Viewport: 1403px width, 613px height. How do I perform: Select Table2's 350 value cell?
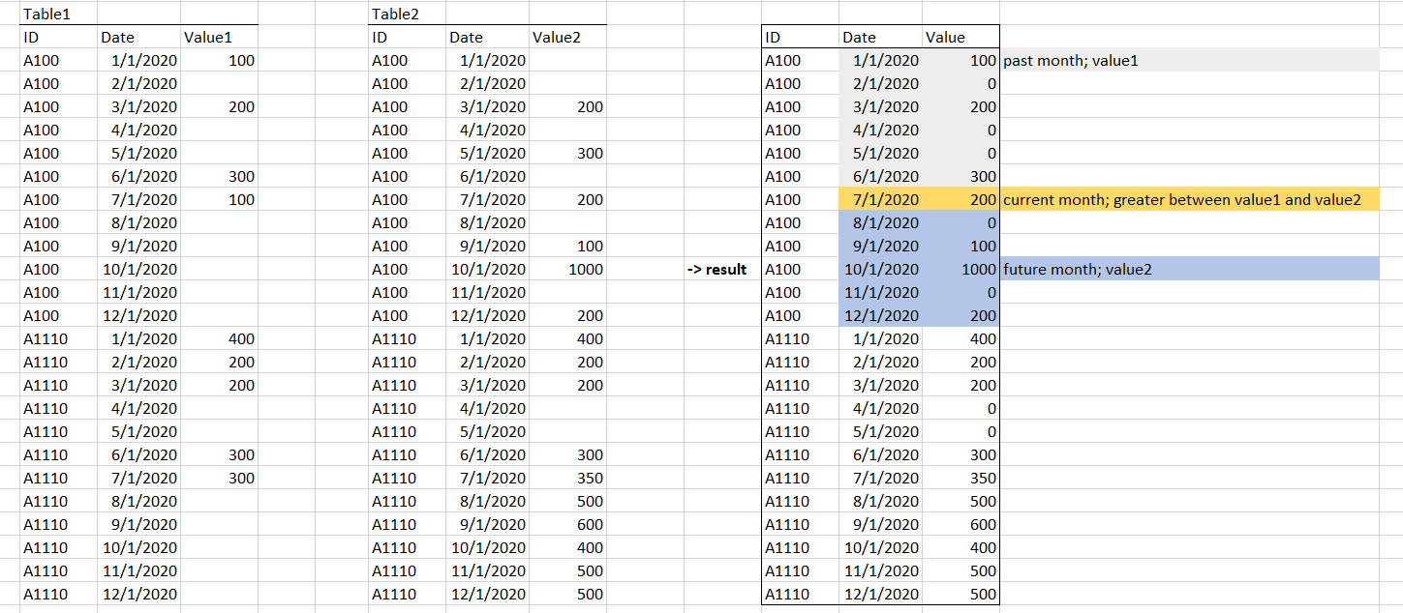(567, 478)
